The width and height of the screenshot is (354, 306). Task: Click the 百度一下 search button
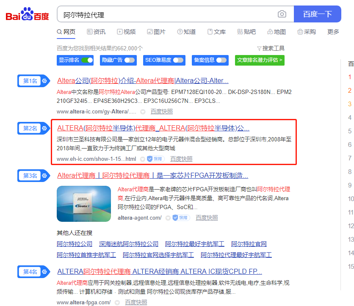click(x=317, y=14)
